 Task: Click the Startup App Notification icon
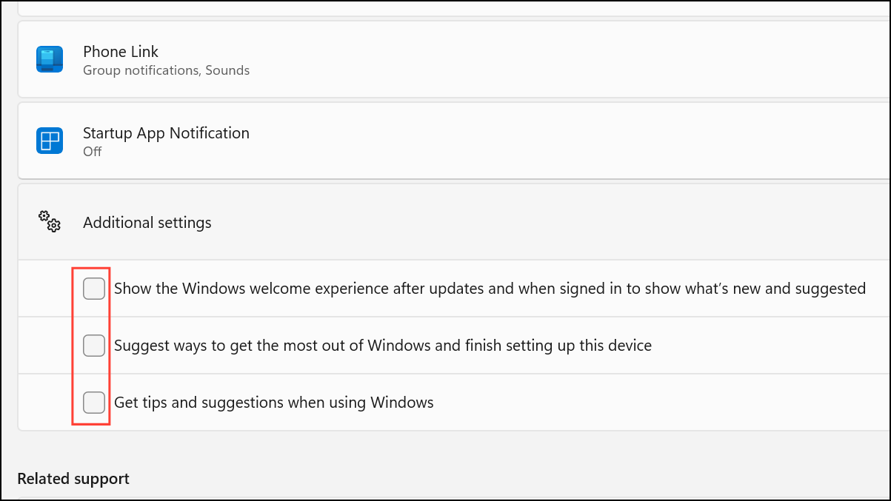pos(50,141)
